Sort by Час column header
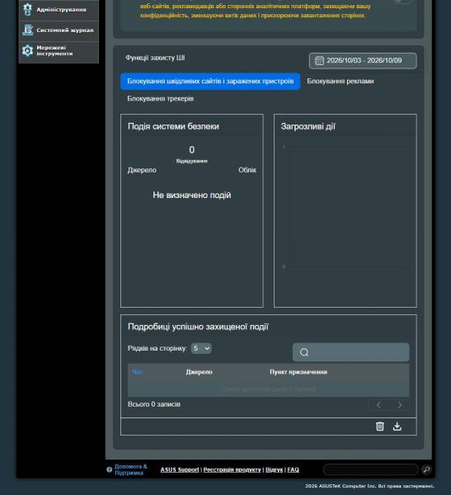The height and width of the screenshot is (495, 451). (138, 372)
